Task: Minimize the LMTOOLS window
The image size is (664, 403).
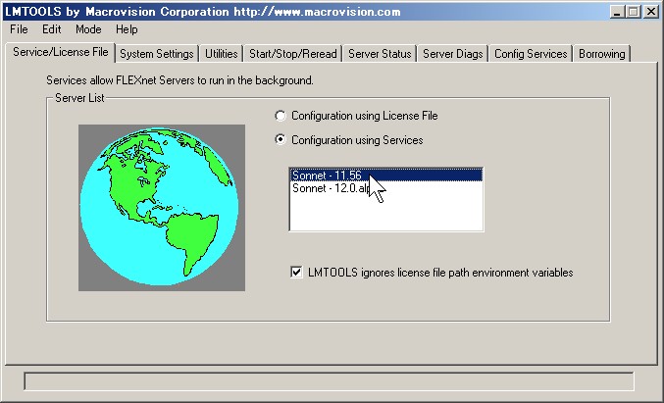Action: tap(618, 12)
